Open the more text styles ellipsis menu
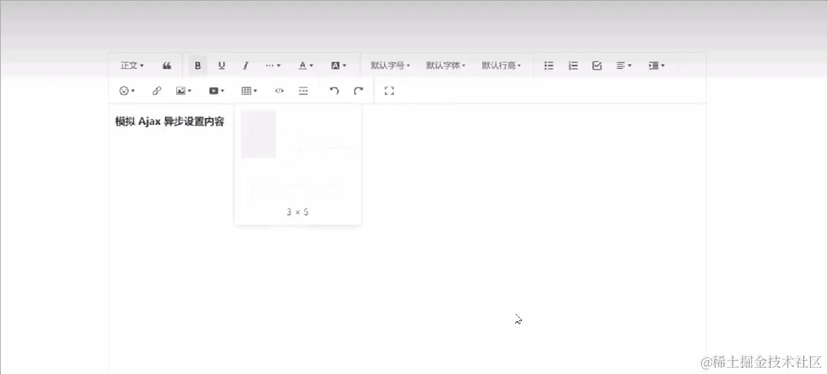Viewport: 827px width, 374px height. click(x=273, y=65)
